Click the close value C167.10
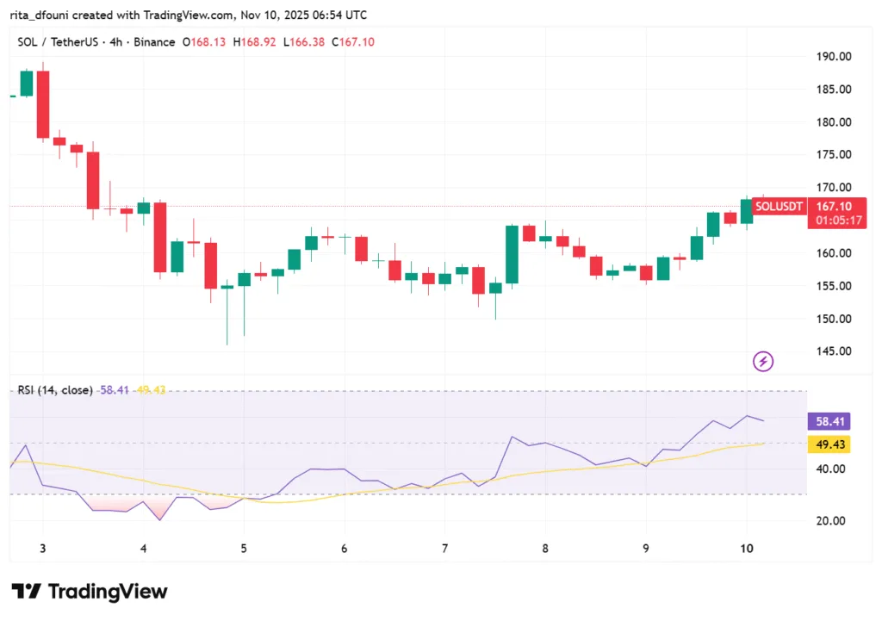Image resolution: width=882 pixels, height=621 pixels. click(x=353, y=41)
